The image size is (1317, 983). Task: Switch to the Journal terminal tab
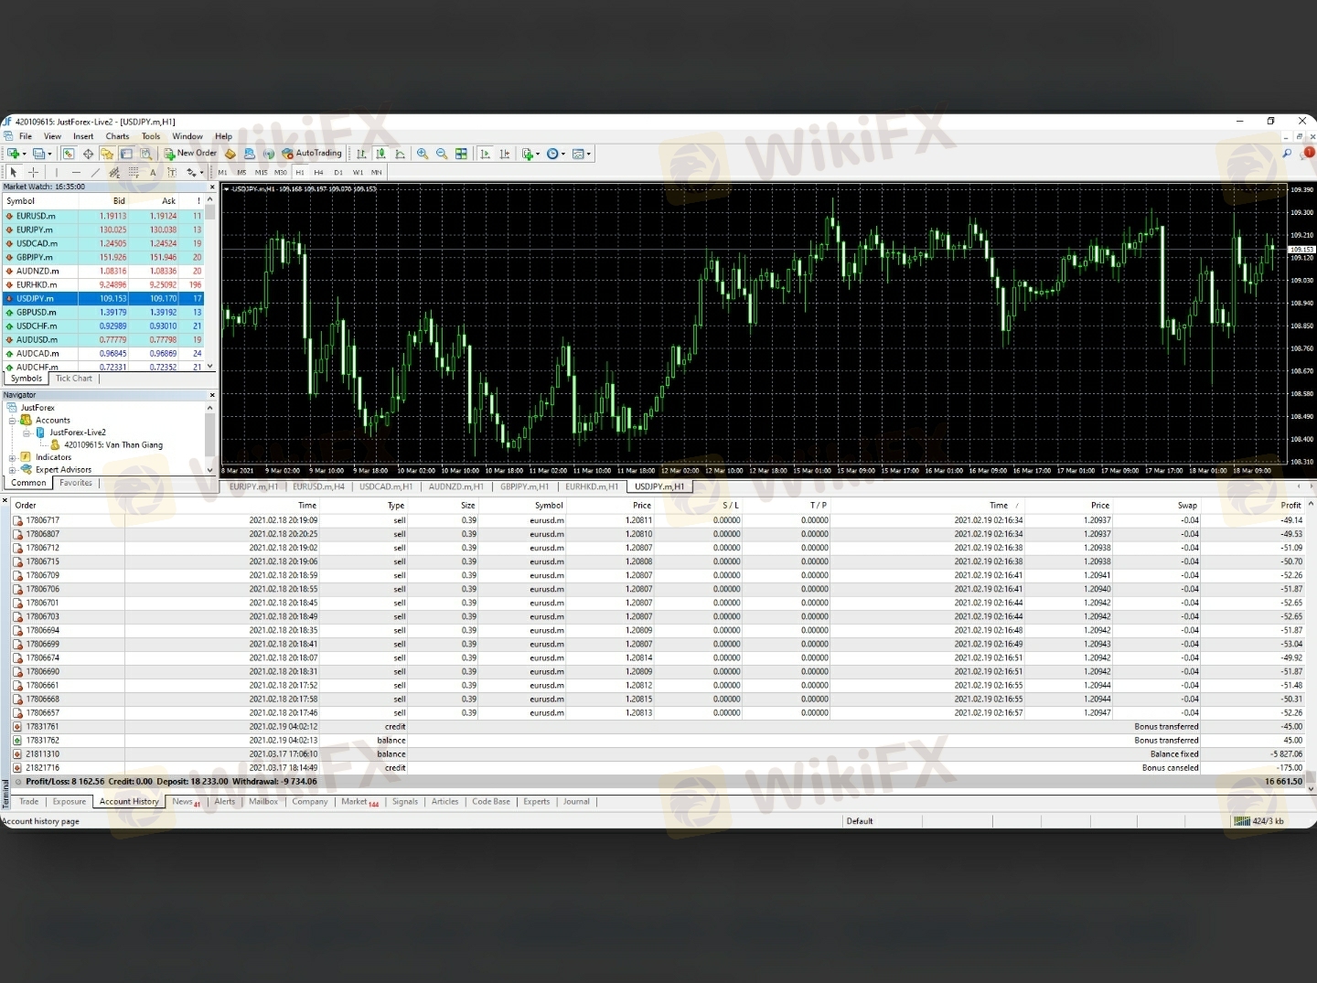(576, 802)
